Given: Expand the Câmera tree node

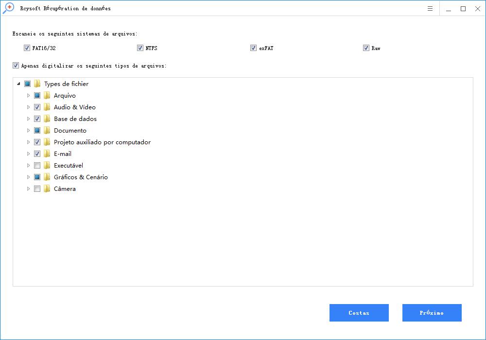Looking at the screenshot, I should click(x=28, y=188).
